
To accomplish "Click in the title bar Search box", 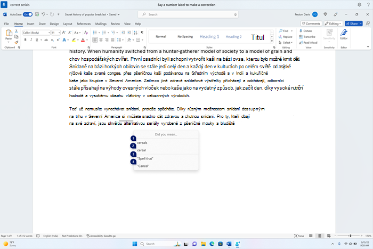I will 188,14.
